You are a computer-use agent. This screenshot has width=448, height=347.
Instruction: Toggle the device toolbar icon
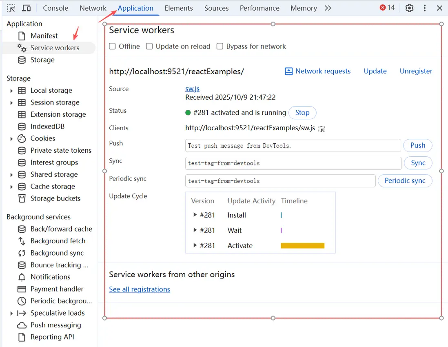click(26, 8)
